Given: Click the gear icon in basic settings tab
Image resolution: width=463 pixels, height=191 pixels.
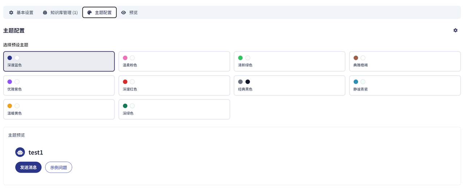Looking at the screenshot, I should coord(11,13).
